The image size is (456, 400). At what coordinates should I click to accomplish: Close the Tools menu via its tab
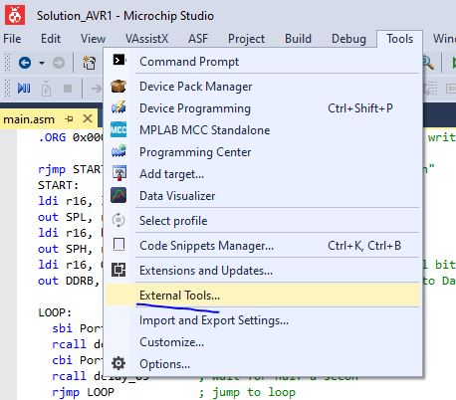[399, 39]
